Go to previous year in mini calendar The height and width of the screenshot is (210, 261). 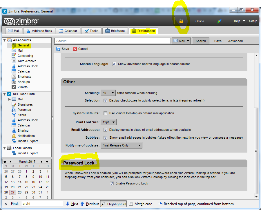[x=5, y=162]
